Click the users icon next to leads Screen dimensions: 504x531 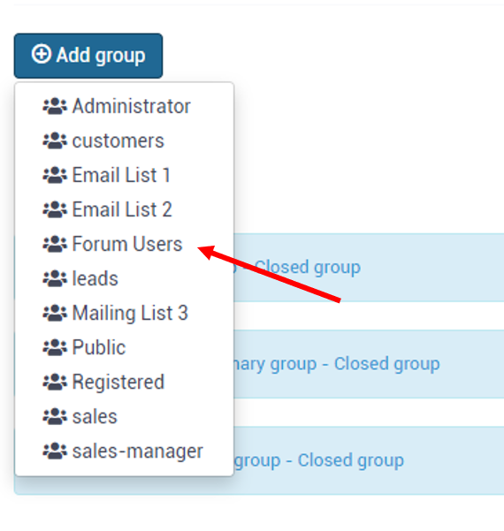point(55,278)
